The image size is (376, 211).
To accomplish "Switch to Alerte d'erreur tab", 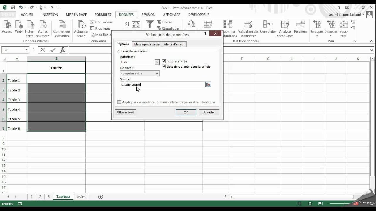I will 174,44.
